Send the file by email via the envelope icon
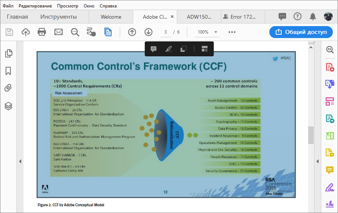The height and width of the screenshot is (213, 338). [x=59, y=32]
